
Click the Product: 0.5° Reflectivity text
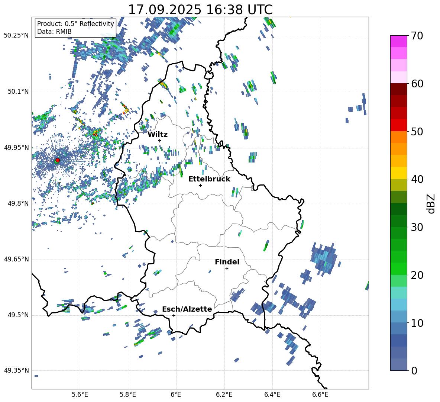click(75, 23)
